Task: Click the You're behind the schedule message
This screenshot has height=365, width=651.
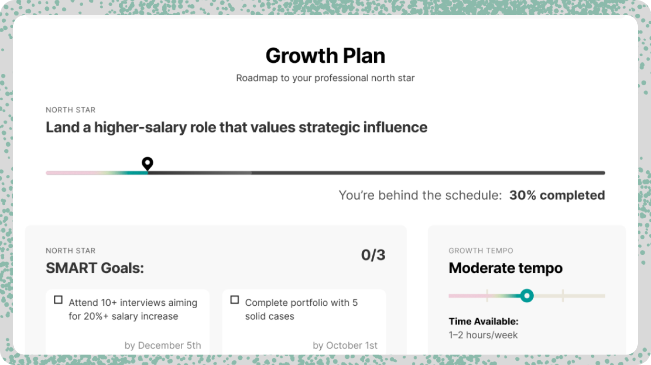Action: [x=420, y=195]
